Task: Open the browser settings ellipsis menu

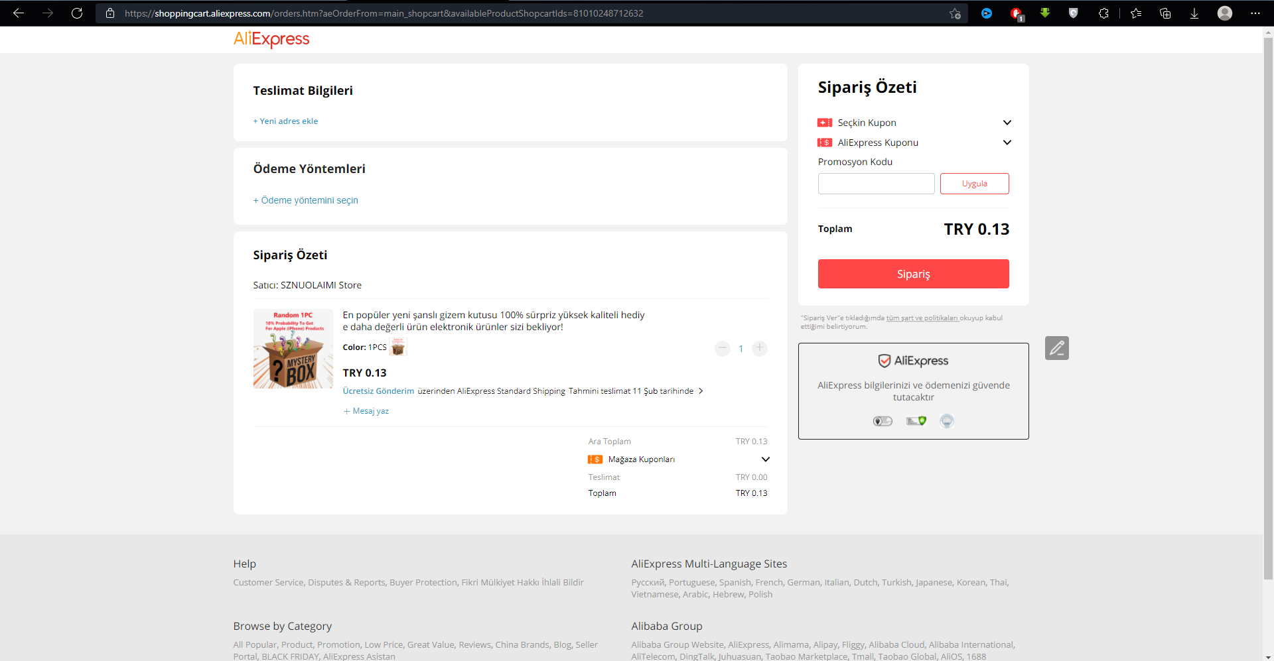Action: [x=1255, y=13]
